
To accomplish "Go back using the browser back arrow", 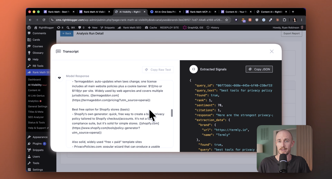I will pos(30,20).
